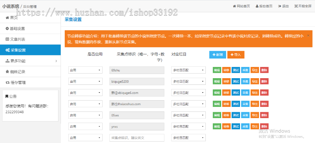Viewport: 315px width, 143px height.
Task: Click 测试 for the xbiquge6.com row
Action: pyautogui.click(x=236, y=93)
